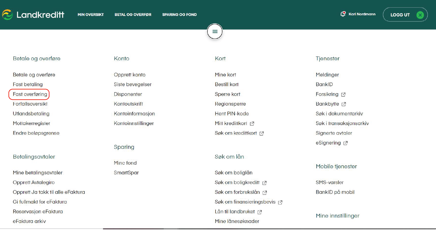Open the notification bell icon
Viewport: 436px width, 245px height.
[343, 14]
